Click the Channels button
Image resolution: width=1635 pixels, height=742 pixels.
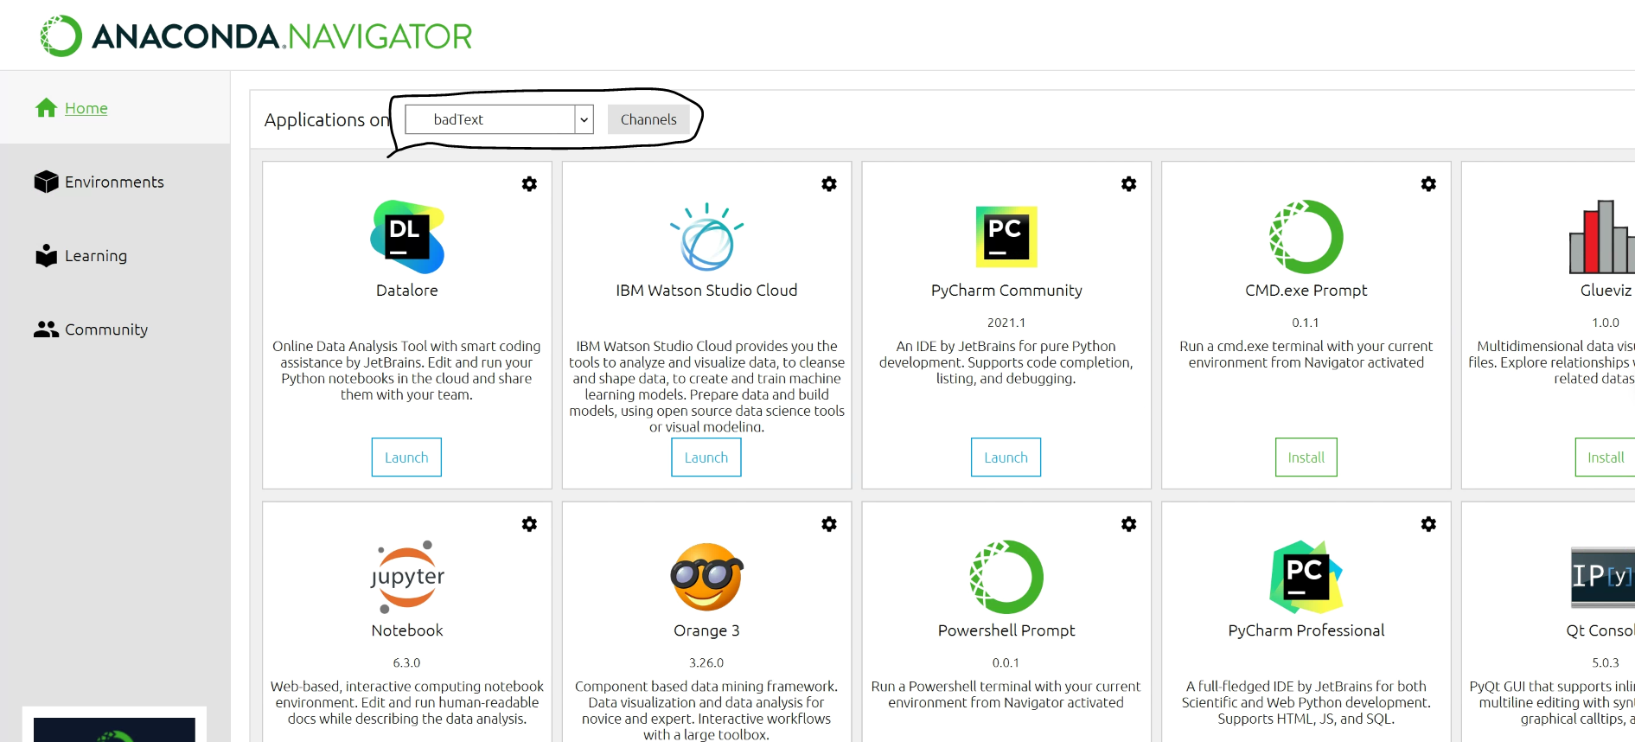648,119
